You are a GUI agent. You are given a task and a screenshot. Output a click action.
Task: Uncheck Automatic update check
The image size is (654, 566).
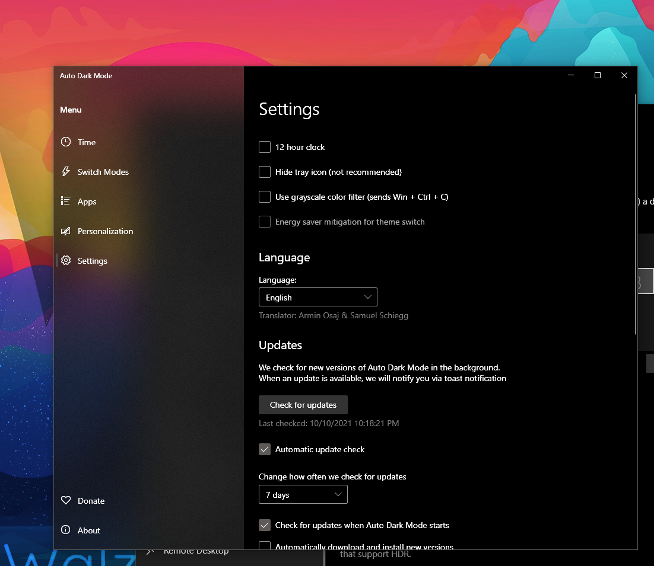264,449
